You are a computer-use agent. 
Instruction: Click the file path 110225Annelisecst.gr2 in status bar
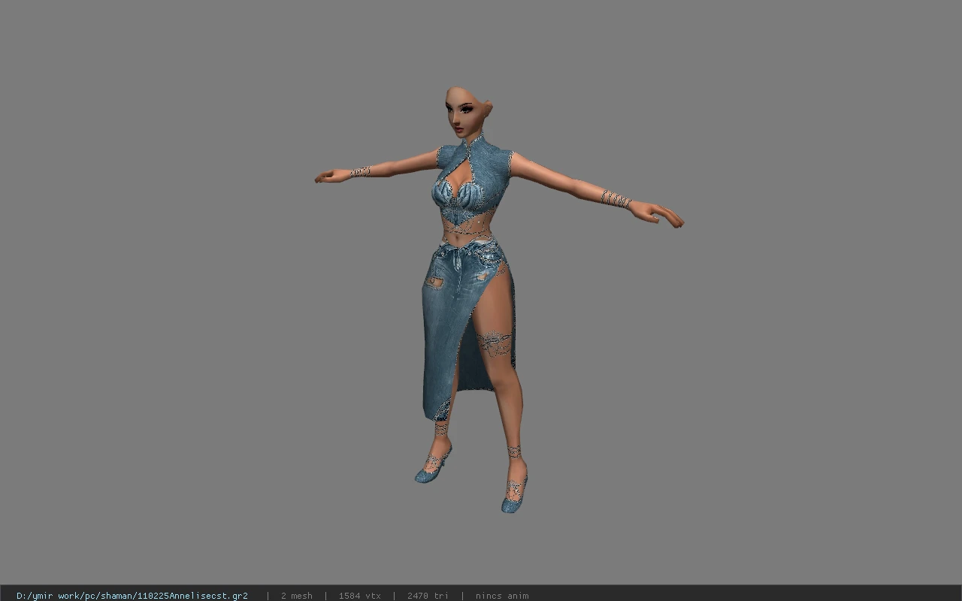point(132,596)
